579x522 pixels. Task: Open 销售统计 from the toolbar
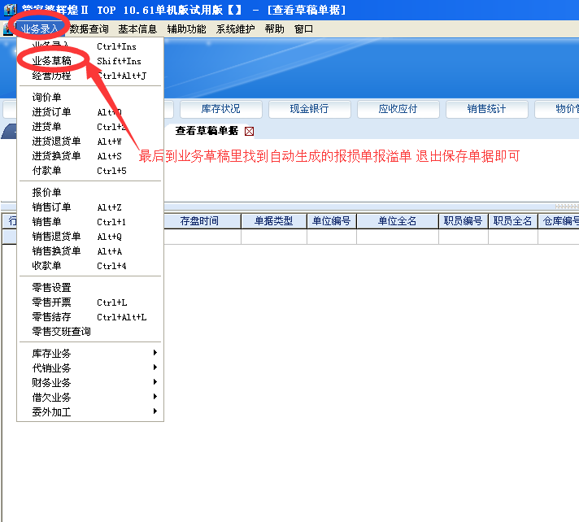(x=485, y=110)
